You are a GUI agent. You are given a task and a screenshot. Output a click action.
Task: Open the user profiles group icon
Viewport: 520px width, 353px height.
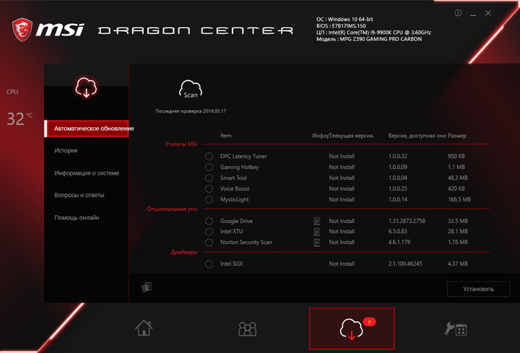tap(248, 328)
